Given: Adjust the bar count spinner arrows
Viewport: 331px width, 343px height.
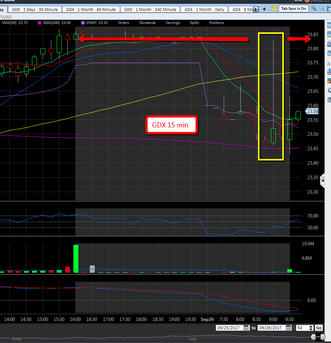Looking at the screenshot, I should [311, 328].
